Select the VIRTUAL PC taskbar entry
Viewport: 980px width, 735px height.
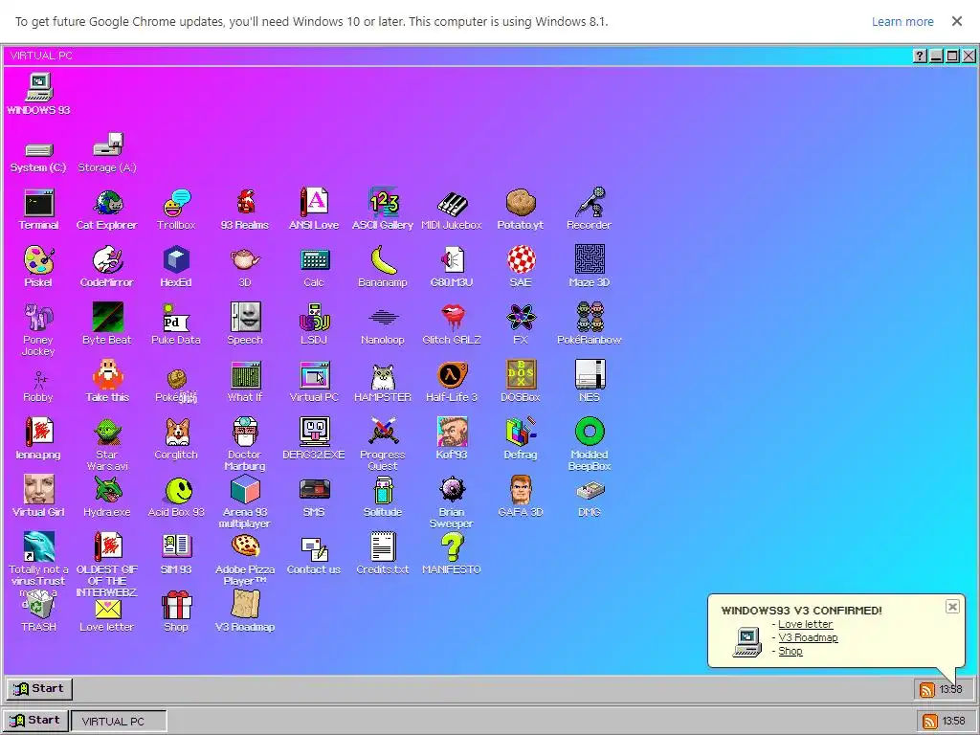(119, 722)
